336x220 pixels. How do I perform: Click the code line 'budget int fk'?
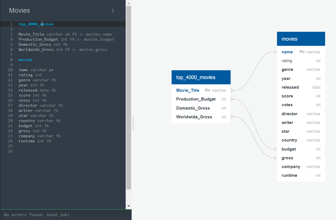coord(34,126)
